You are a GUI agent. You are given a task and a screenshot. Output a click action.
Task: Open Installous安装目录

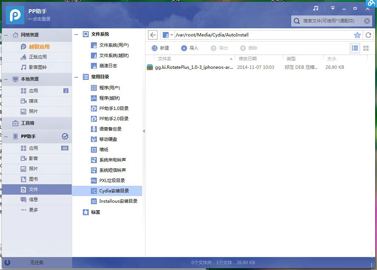point(114,201)
